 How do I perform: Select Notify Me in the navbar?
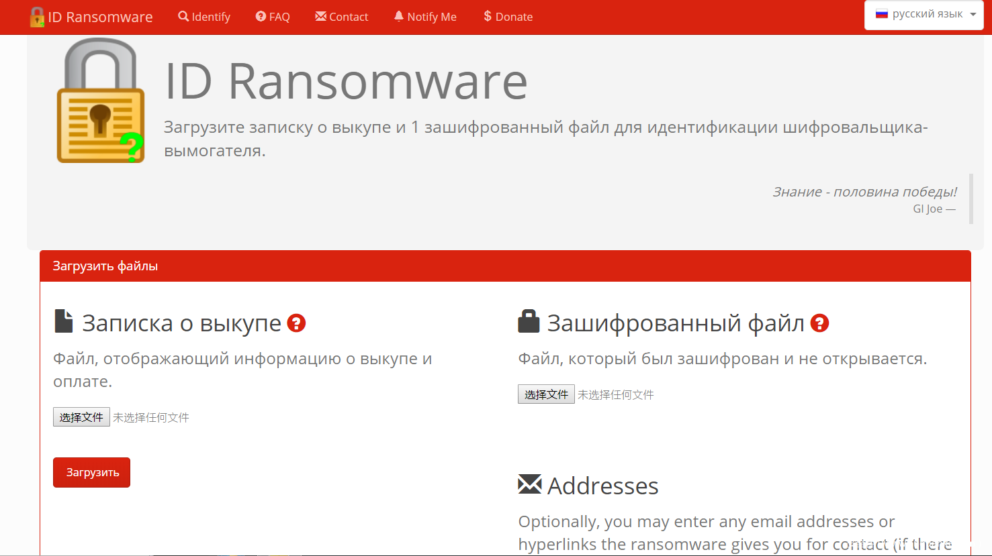(x=425, y=17)
